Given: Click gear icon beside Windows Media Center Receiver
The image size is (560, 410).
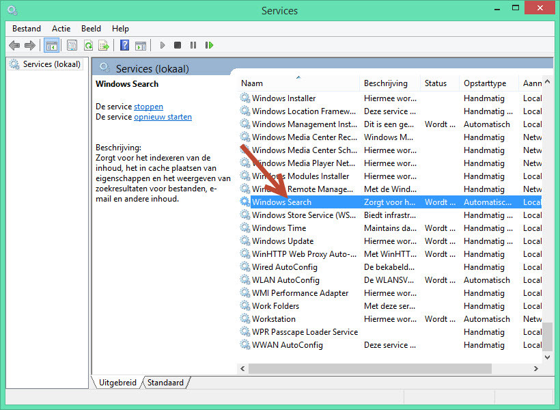Looking at the screenshot, I should 245,137.
